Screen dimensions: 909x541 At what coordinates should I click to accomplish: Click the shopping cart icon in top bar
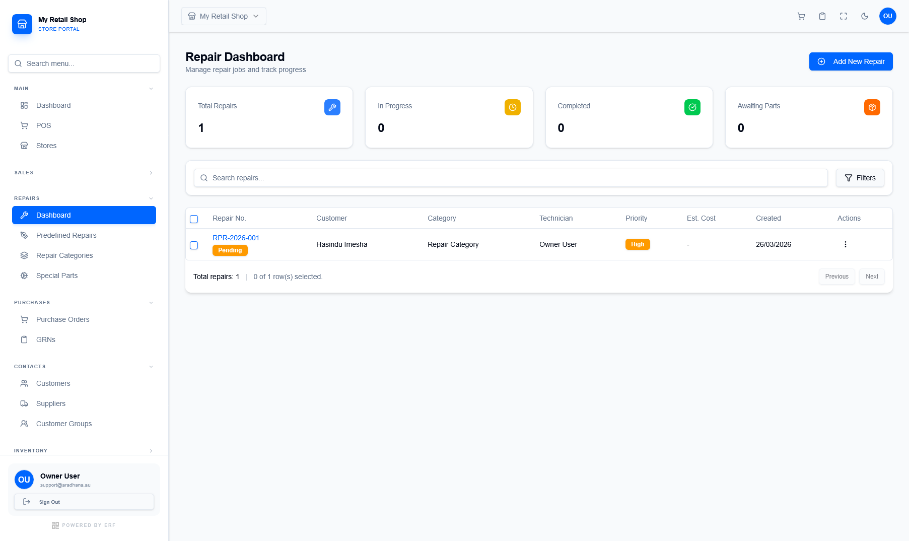point(801,16)
